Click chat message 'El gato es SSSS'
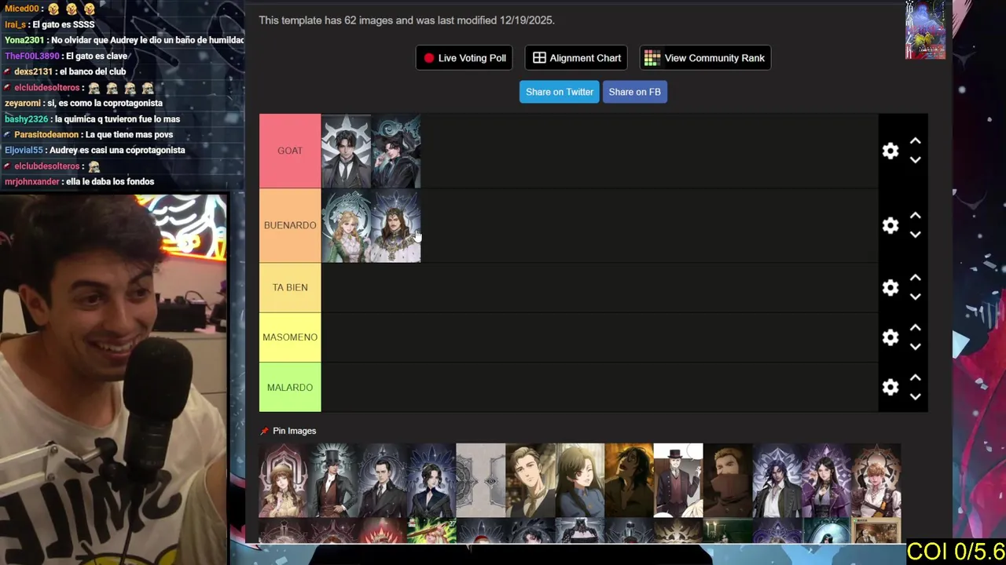The height and width of the screenshot is (565, 1006). (63, 24)
